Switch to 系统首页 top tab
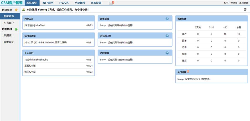 32,3
